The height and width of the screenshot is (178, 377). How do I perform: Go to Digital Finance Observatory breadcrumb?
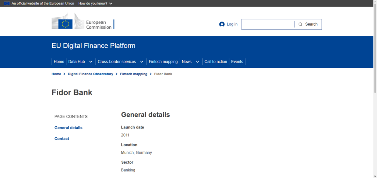tap(91, 74)
